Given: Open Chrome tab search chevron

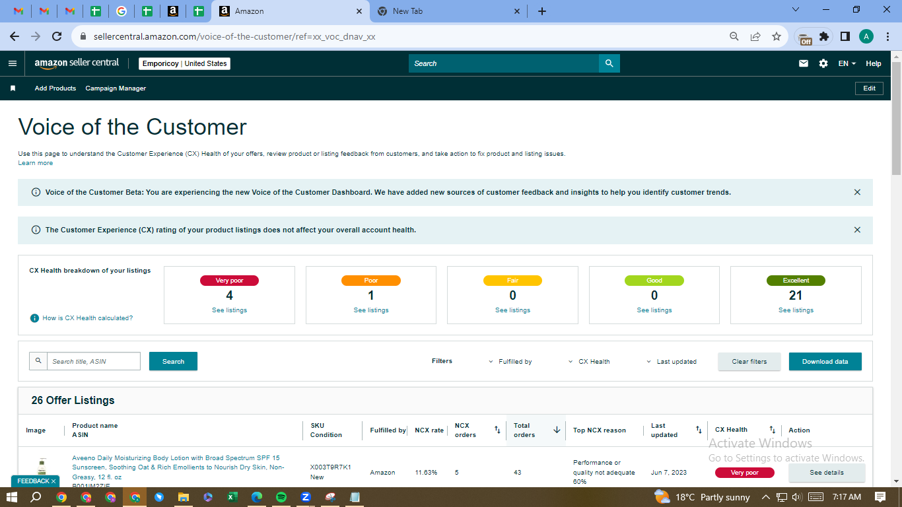Looking at the screenshot, I should pyautogui.click(x=796, y=10).
